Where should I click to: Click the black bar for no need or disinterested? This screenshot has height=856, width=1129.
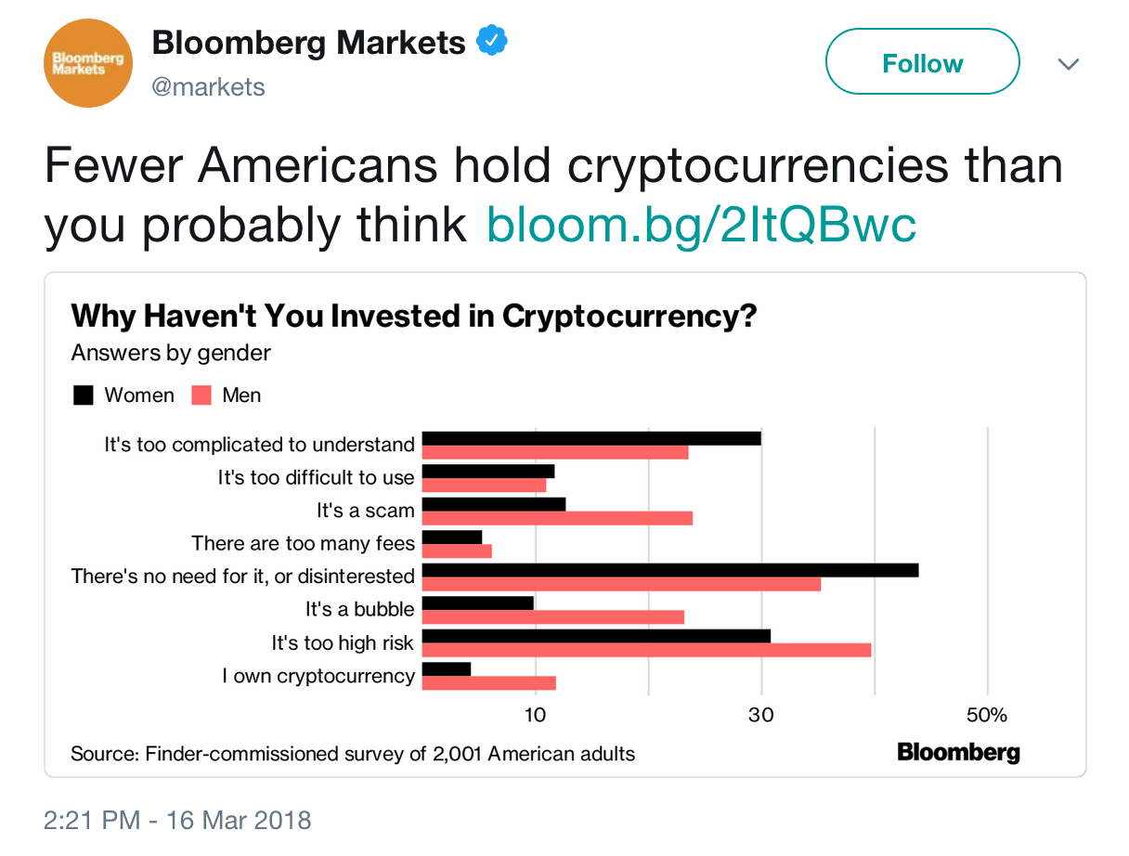(x=670, y=570)
